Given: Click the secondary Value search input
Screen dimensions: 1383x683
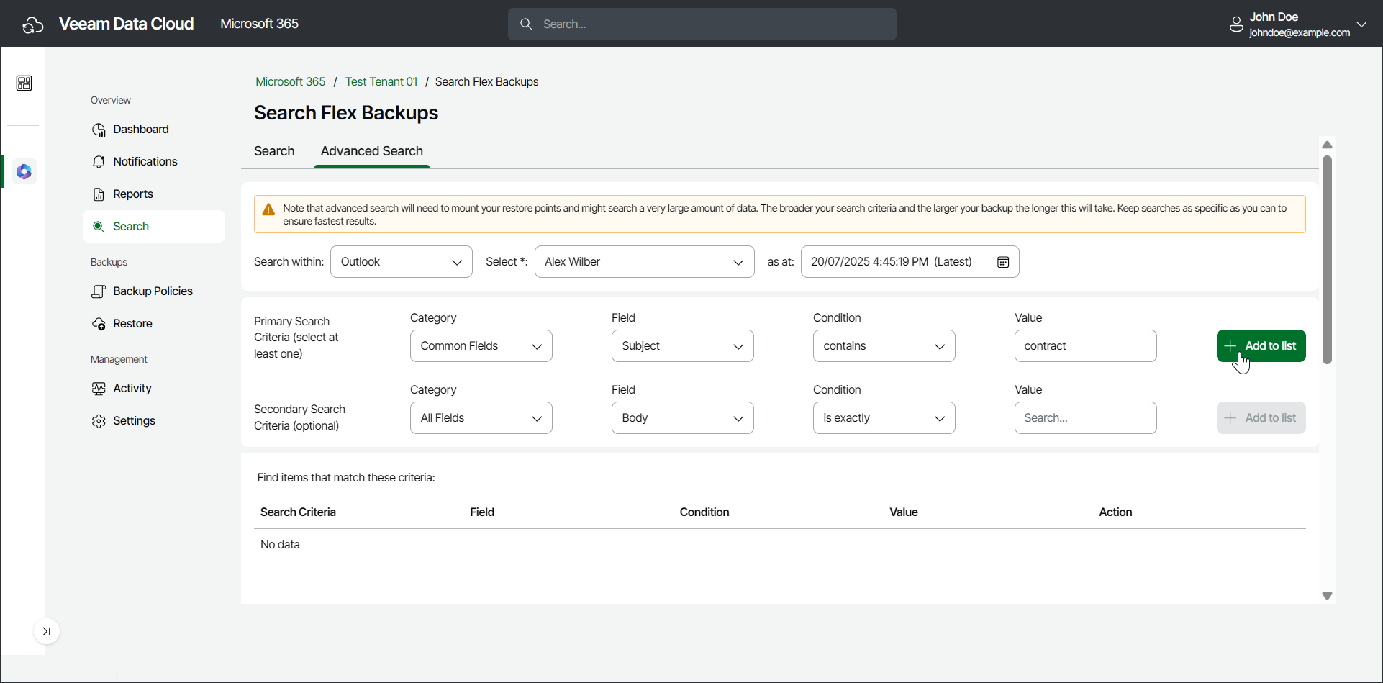Looking at the screenshot, I should (x=1086, y=418).
